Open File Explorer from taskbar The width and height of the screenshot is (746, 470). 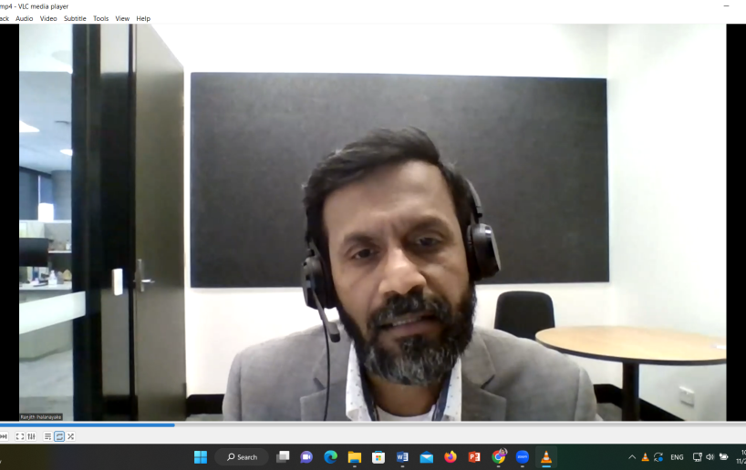pyautogui.click(x=355, y=457)
